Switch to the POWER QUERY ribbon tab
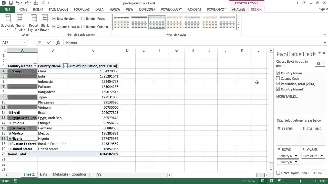Image resolution: width=328 pixels, height=184 pixels. pyautogui.click(x=171, y=9)
